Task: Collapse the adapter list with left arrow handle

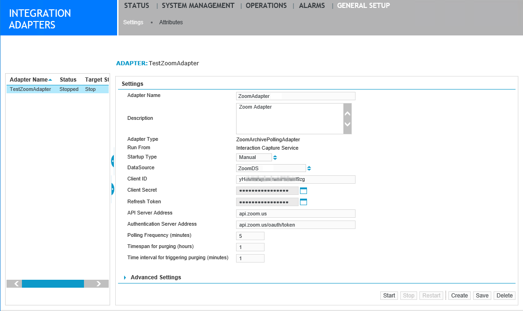Action: (x=113, y=161)
